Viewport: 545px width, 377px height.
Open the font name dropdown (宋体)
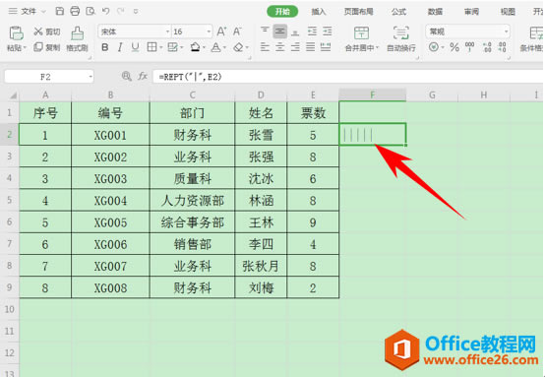coord(167,31)
